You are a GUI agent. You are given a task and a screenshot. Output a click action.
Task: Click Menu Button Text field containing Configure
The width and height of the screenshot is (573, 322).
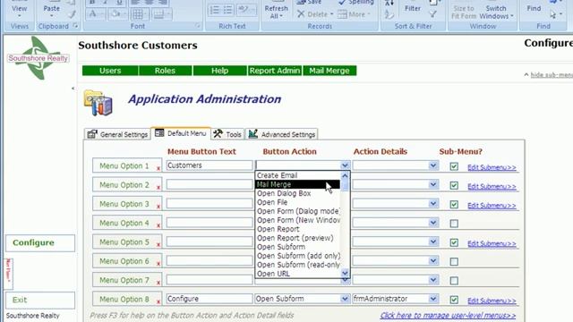click(209, 299)
